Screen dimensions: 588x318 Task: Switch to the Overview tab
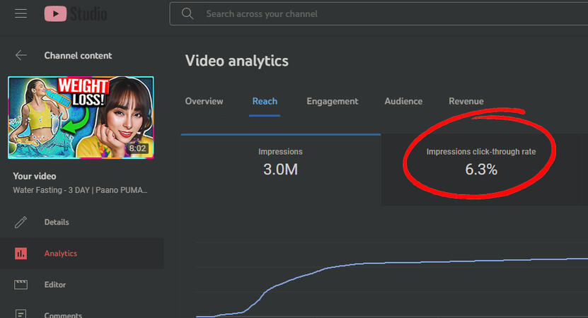(204, 101)
